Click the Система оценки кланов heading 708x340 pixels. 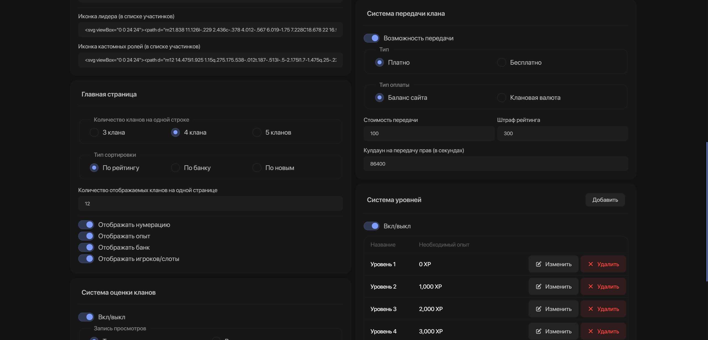tap(118, 292)
